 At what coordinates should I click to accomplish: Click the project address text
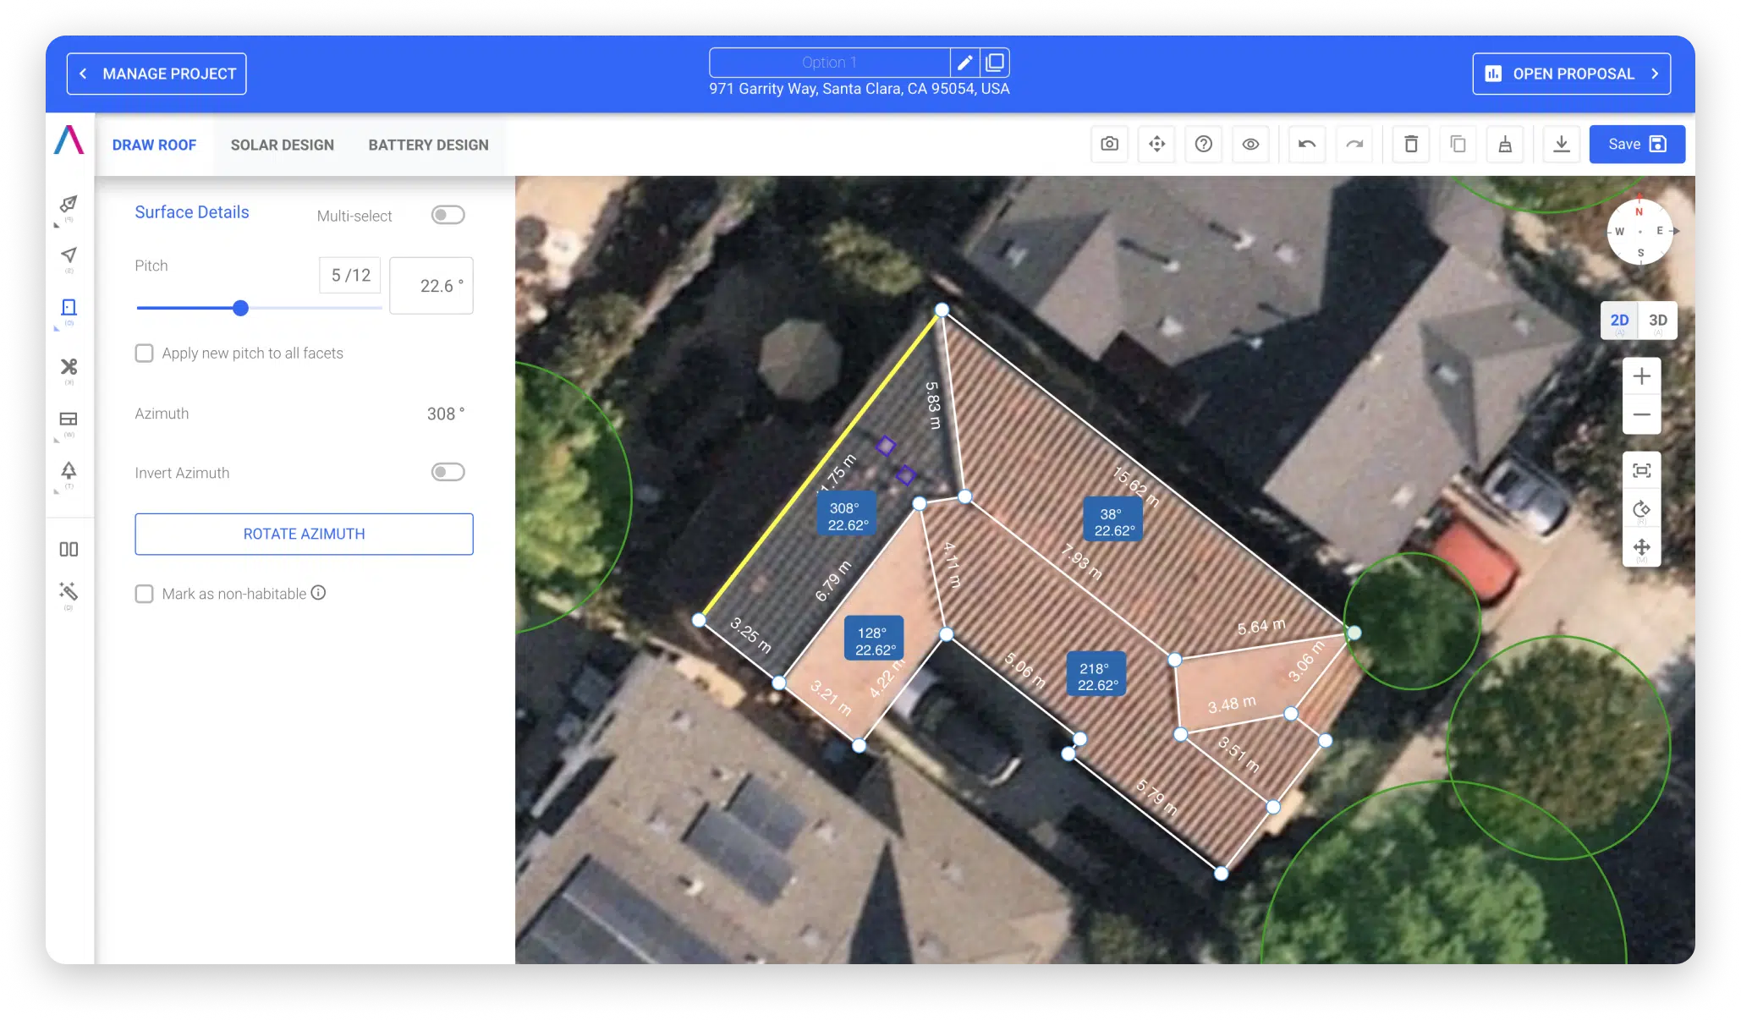pos(860,89)
